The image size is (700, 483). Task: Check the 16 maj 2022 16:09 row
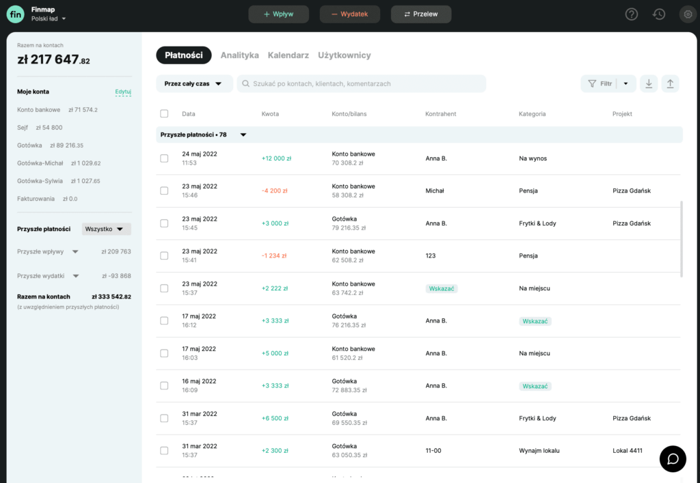(164, 386)
